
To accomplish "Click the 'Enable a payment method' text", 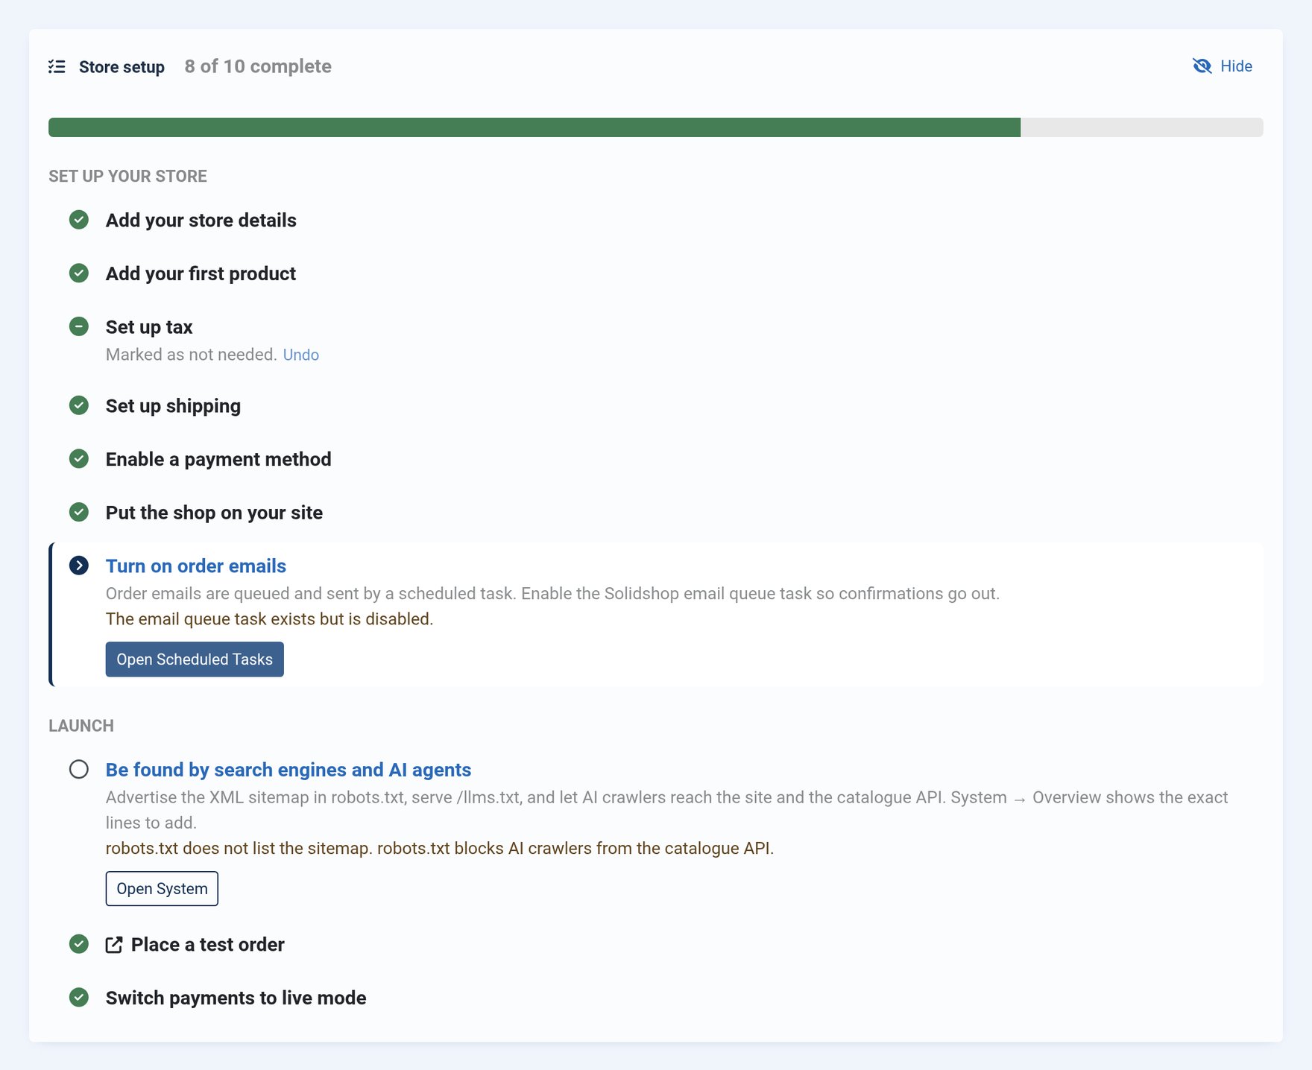I will point(218,460).
